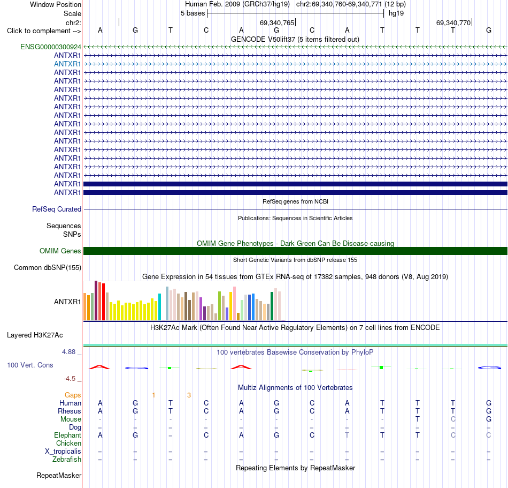Click the light-blue ANTXR1 transcript arrow line
The image size is (508, 488).
pos(296,64)
